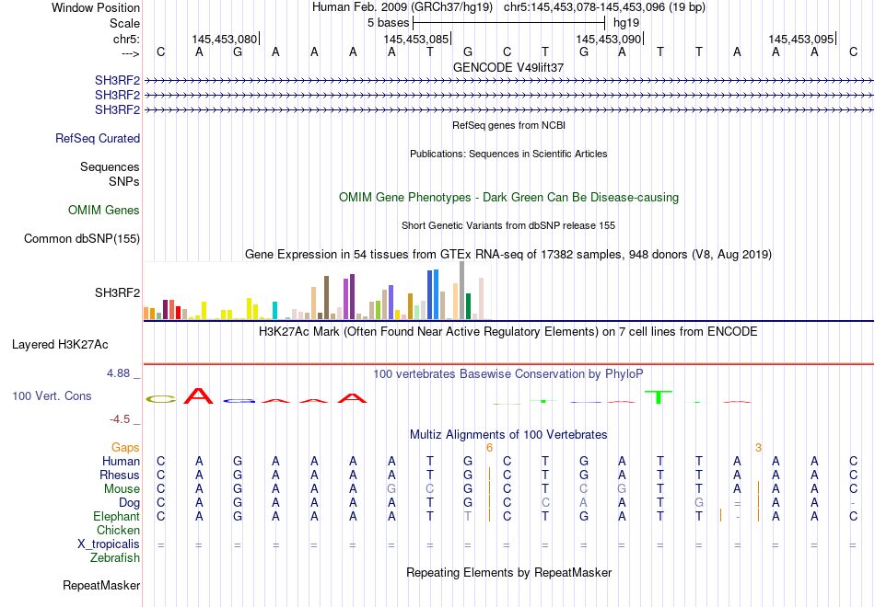Open the H3K27Ac Mark track title
The image size is (875, 607).
tap(508, 332)
